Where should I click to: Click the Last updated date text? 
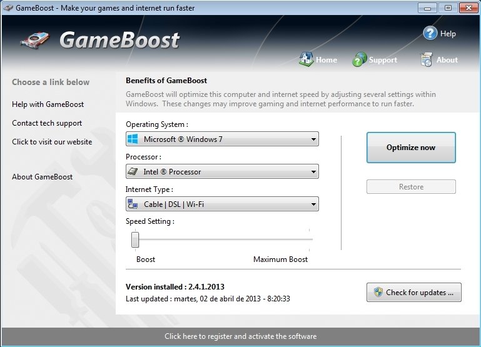208,299
